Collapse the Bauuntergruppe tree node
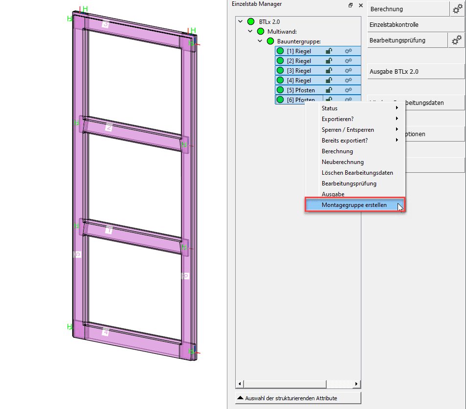The image size is (466, 409). point(260,41)
